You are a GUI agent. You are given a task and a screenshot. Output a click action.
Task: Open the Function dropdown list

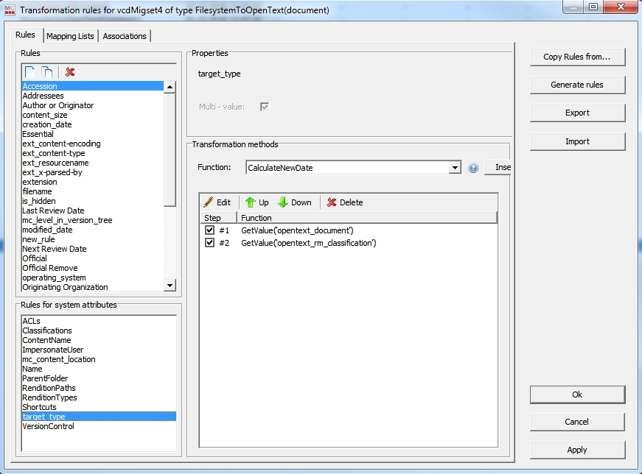coord(454,168)
